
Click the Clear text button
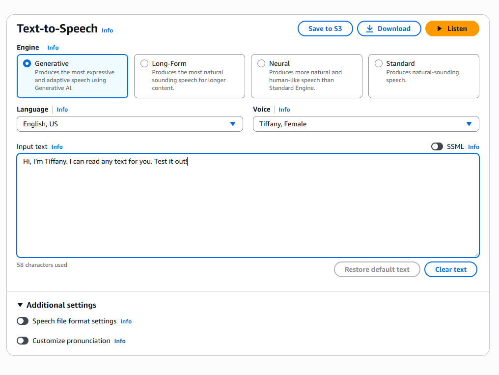[451, 269]
